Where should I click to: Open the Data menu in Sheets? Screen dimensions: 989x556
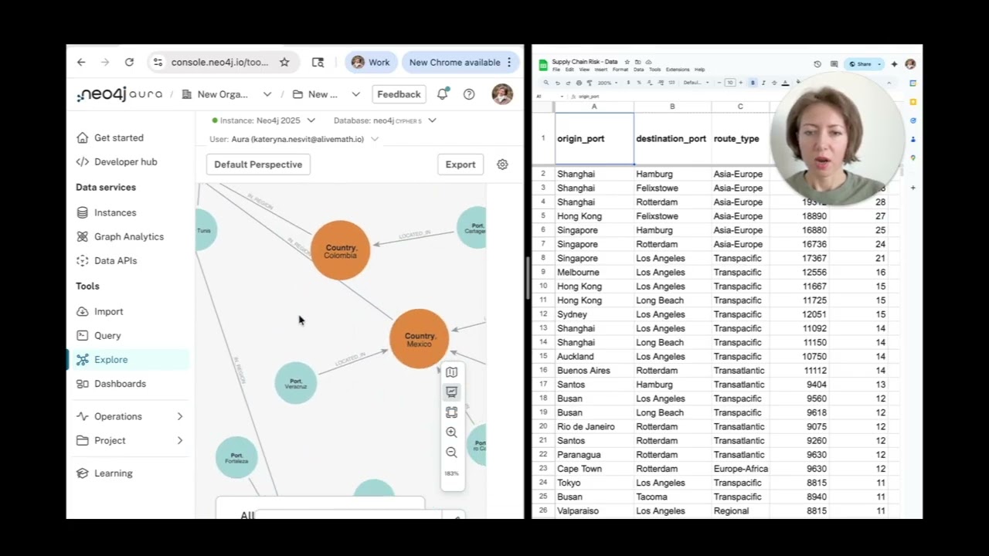(x=638, y=69)
